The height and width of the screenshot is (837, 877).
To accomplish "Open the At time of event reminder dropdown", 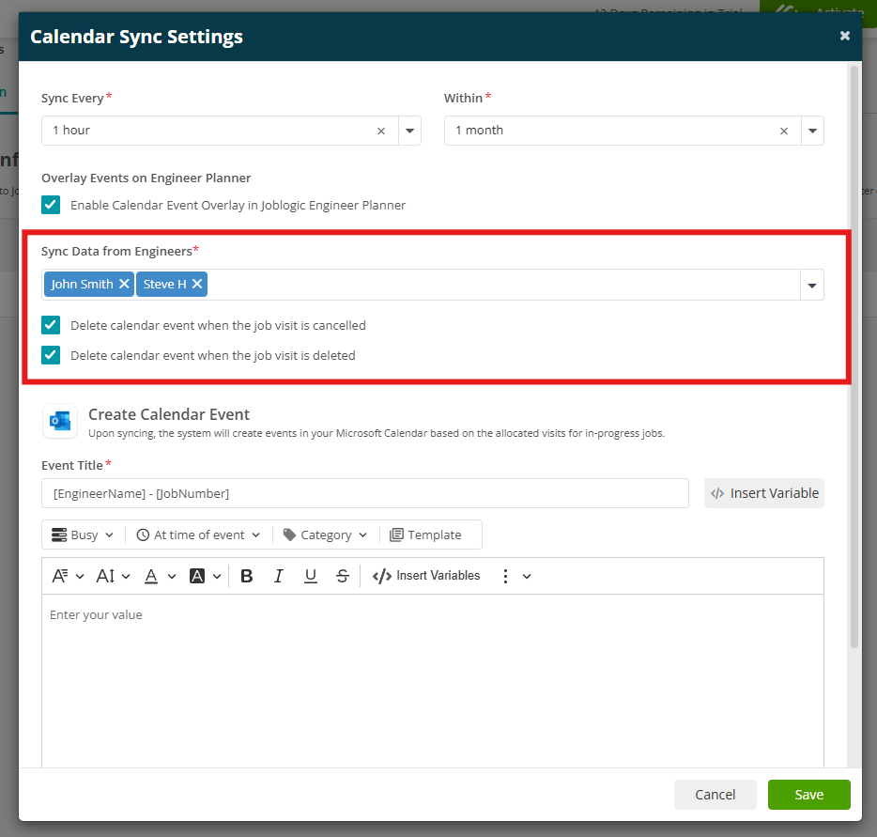I will coord(198,535).
